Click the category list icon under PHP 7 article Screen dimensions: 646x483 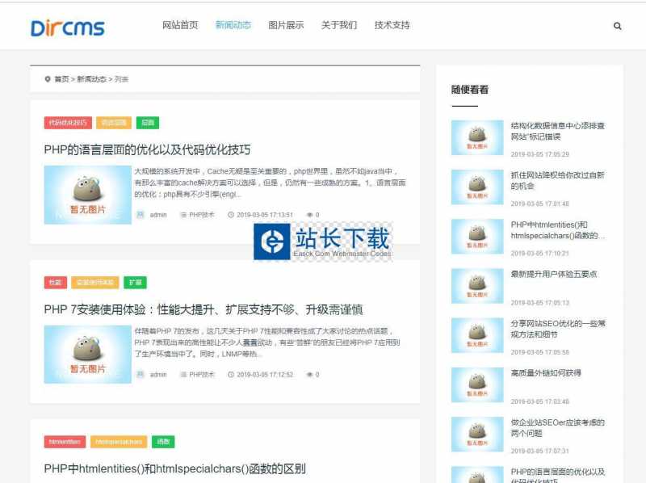(183, 375)
